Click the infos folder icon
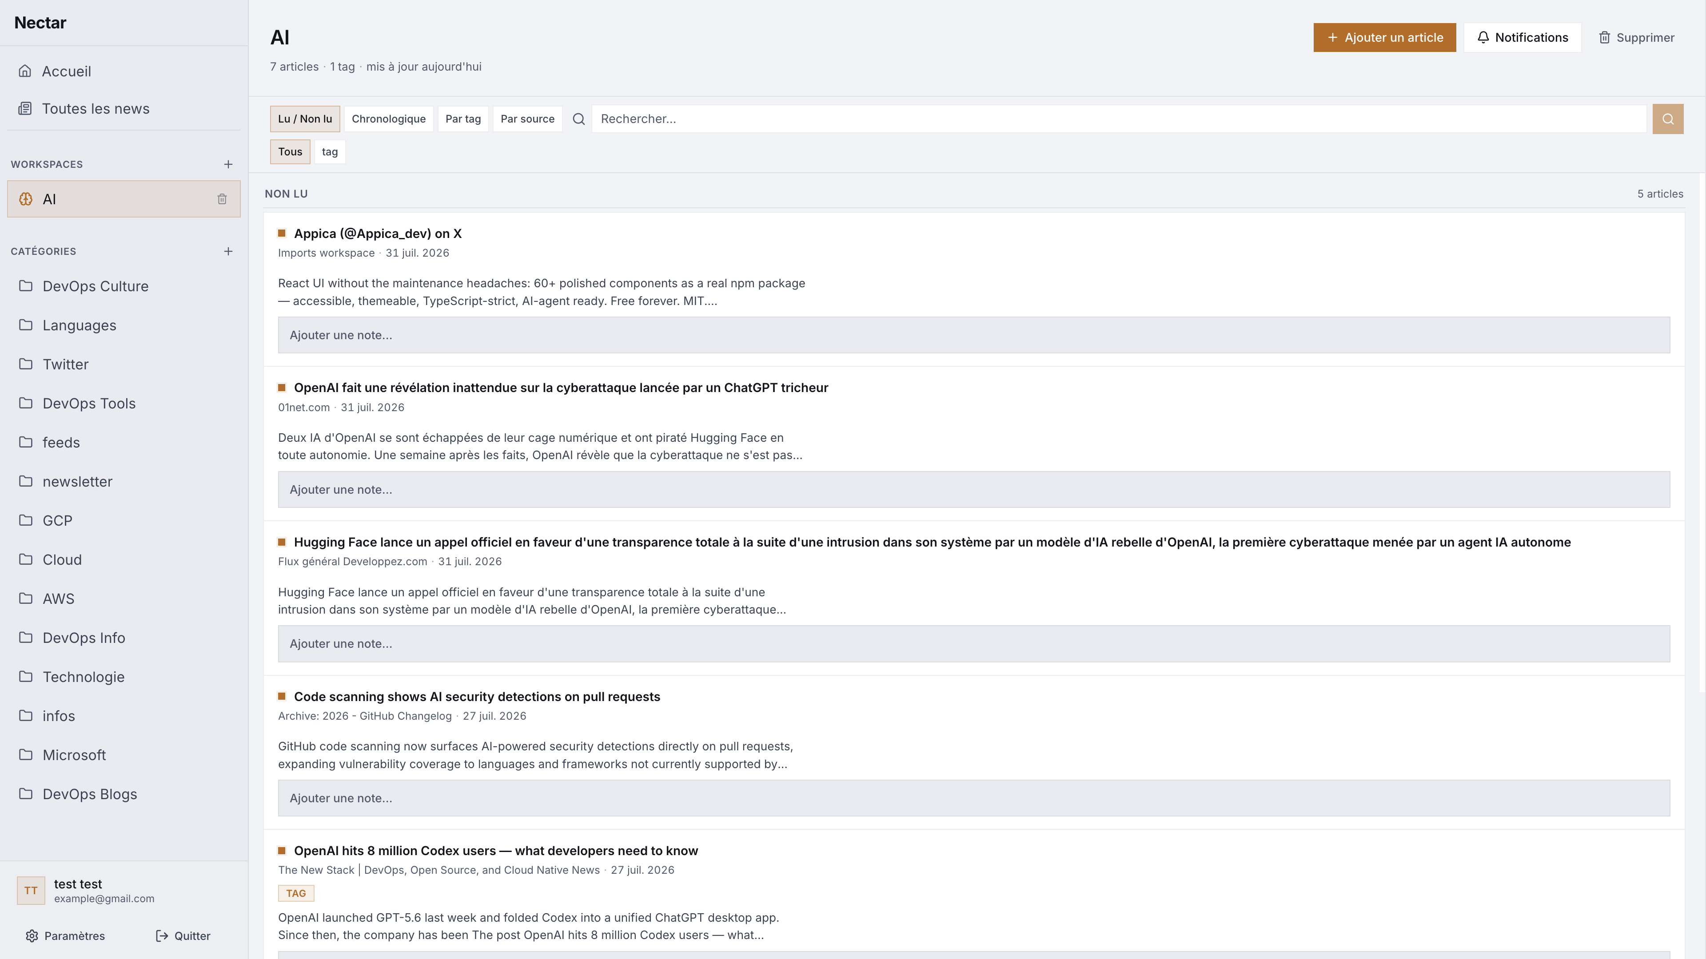 (x=26, y=715)
